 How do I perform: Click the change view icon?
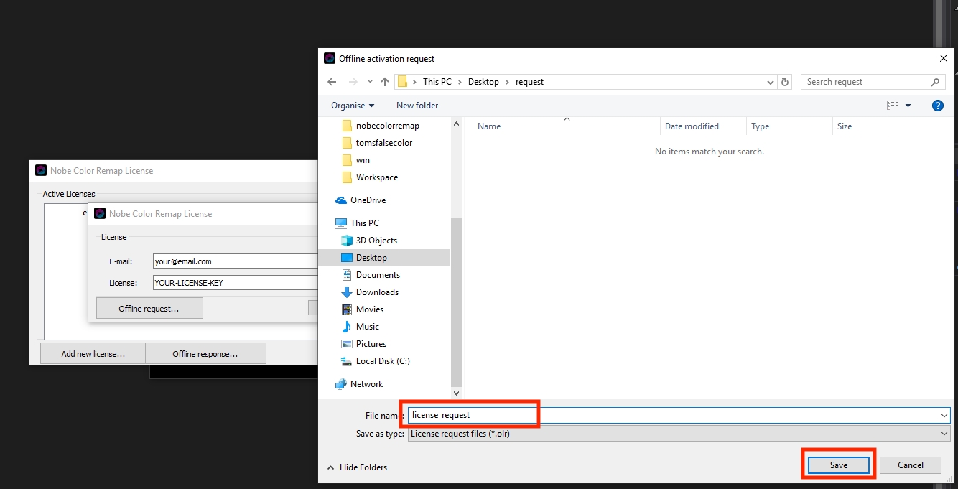[893, 106]
